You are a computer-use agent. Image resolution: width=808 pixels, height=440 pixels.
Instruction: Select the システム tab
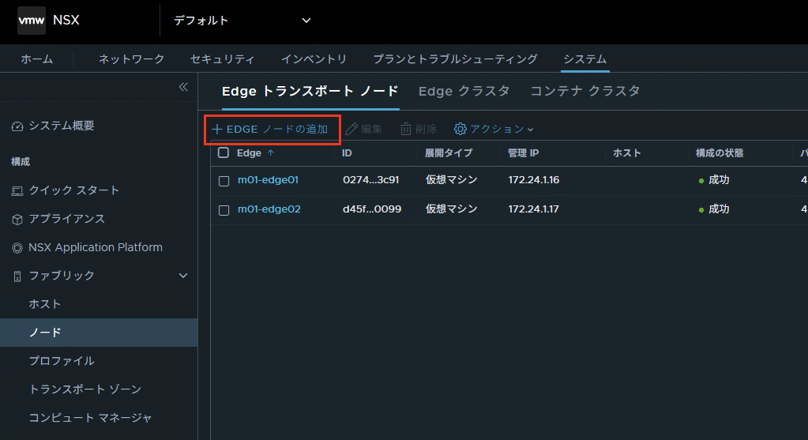[x=585, y=59]
